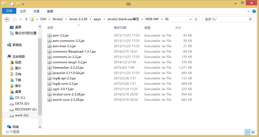Screen dimensions: 259x137
Task: Select the 2016/3/18 20:56 date cell
Action: point(126,94)
